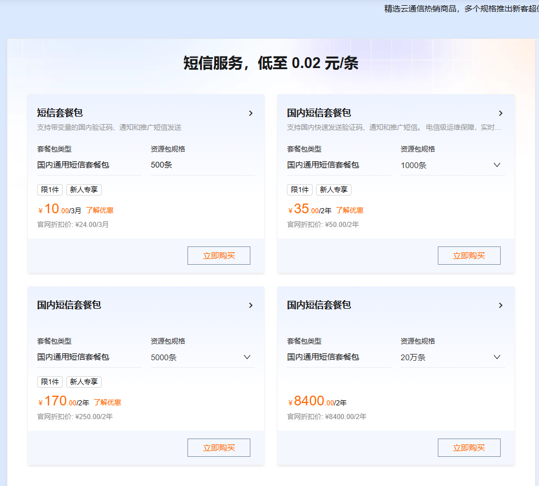Viewport: 539px width, 486px height.
Task: Click arrow icon on 20万条 国内短信套餐包 card
Action: 501,305
